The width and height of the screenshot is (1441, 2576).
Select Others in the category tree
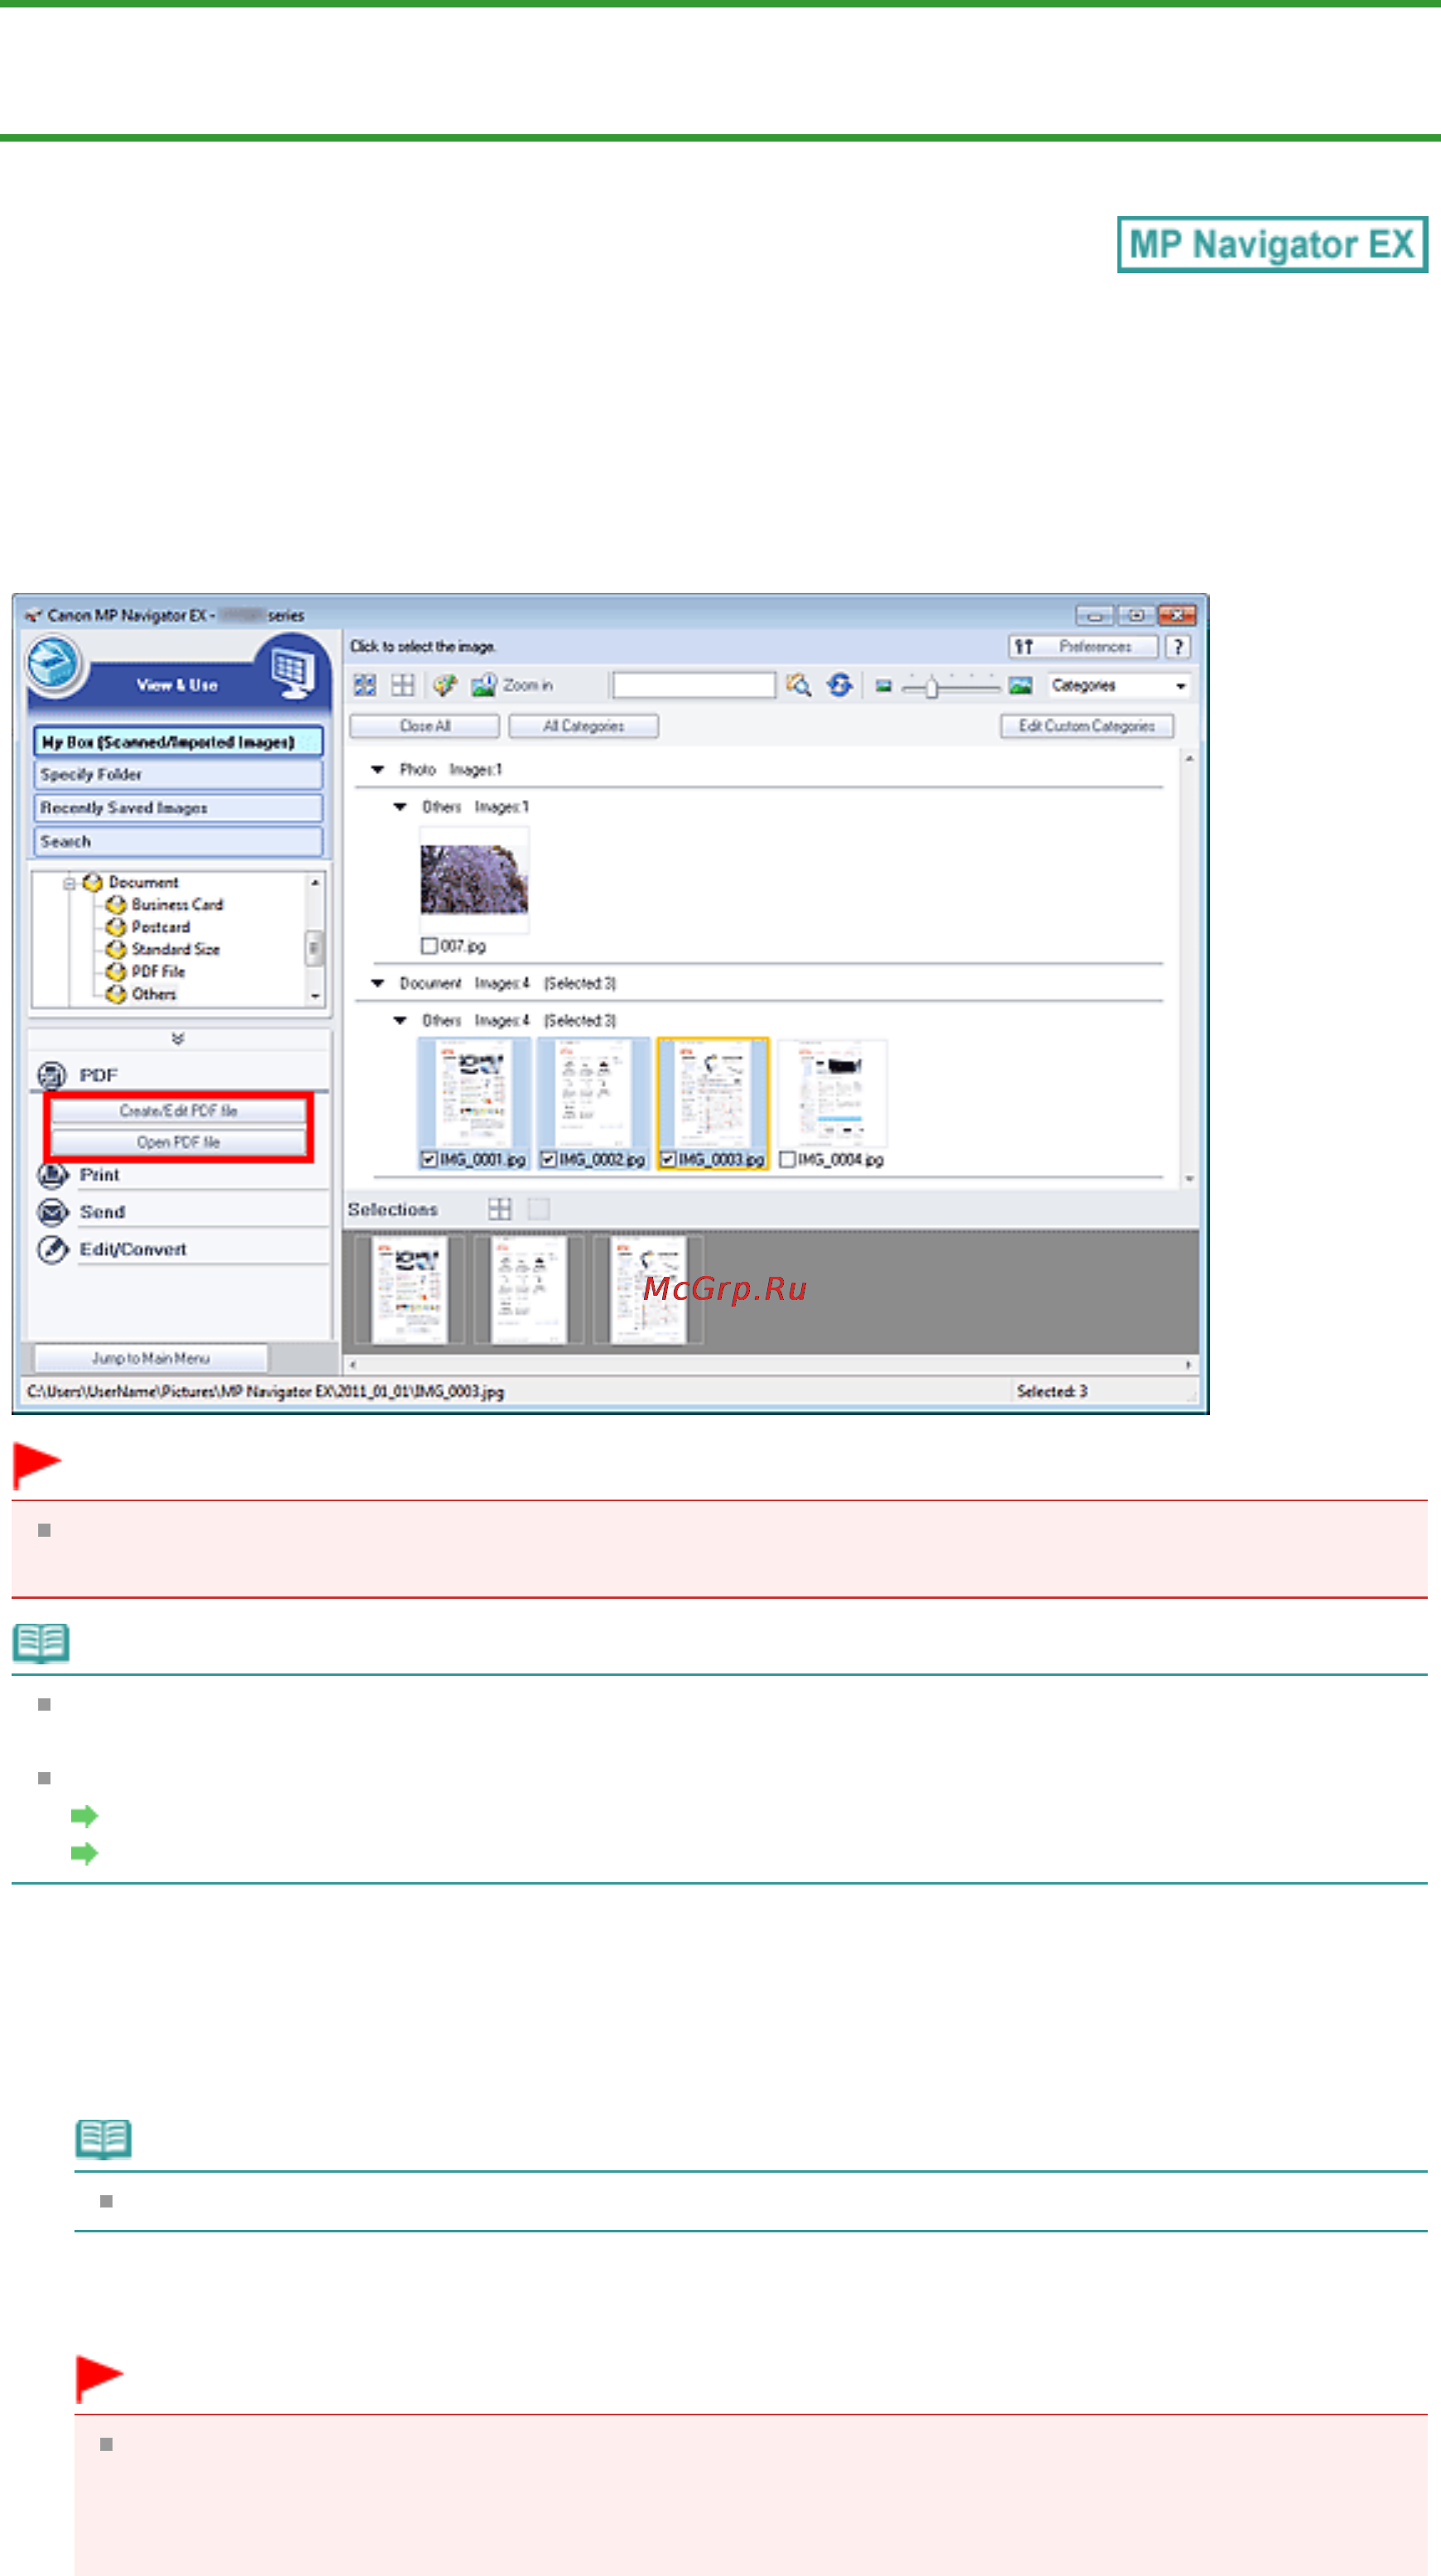(x=154, y=994)
